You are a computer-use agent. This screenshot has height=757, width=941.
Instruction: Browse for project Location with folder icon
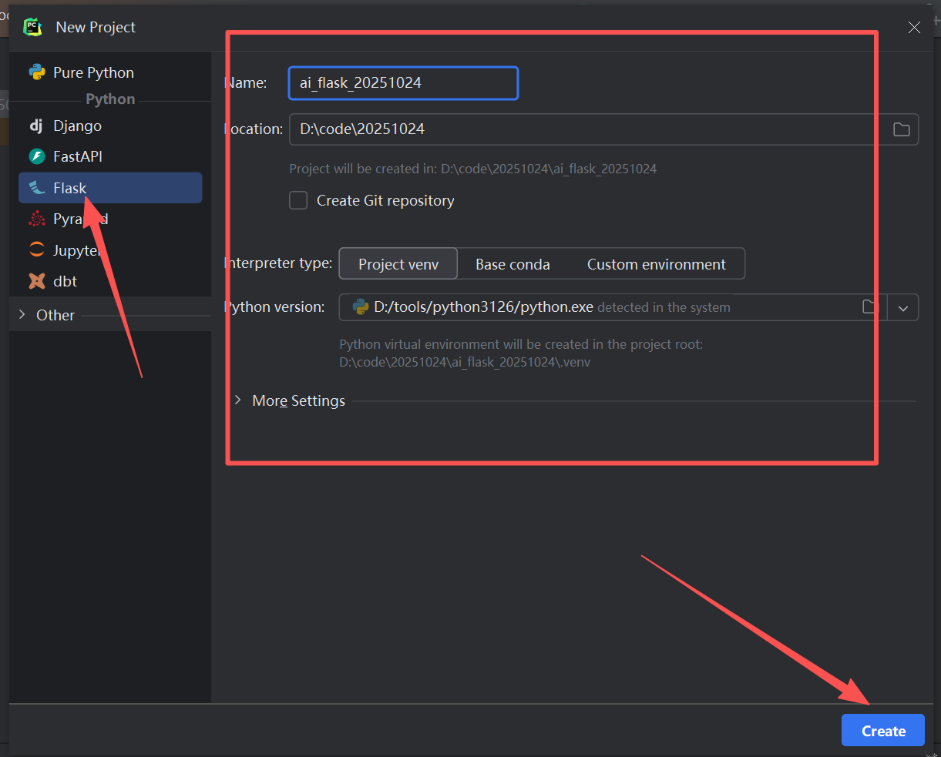901,129
